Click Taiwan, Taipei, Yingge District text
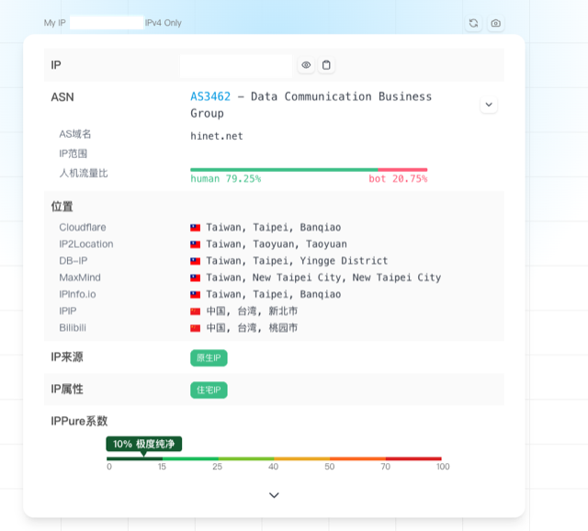Image resolution: width=588 pixels, height=531 pixels. click(x=297, y=261)
